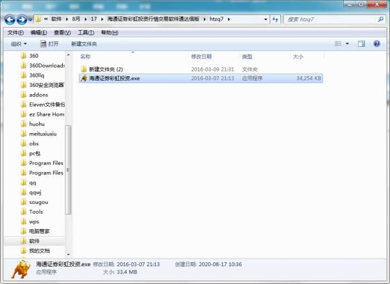This screenshot has width=390, height=284.
Task: Toggle the preview pane icon
Action: pos(362,44)
